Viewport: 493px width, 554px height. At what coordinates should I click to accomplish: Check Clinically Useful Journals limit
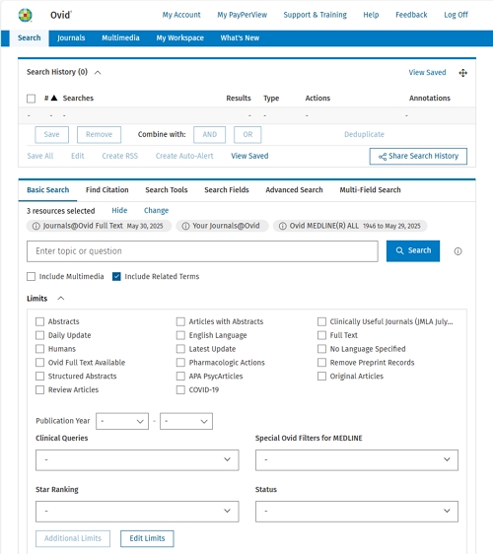[321, 321]
